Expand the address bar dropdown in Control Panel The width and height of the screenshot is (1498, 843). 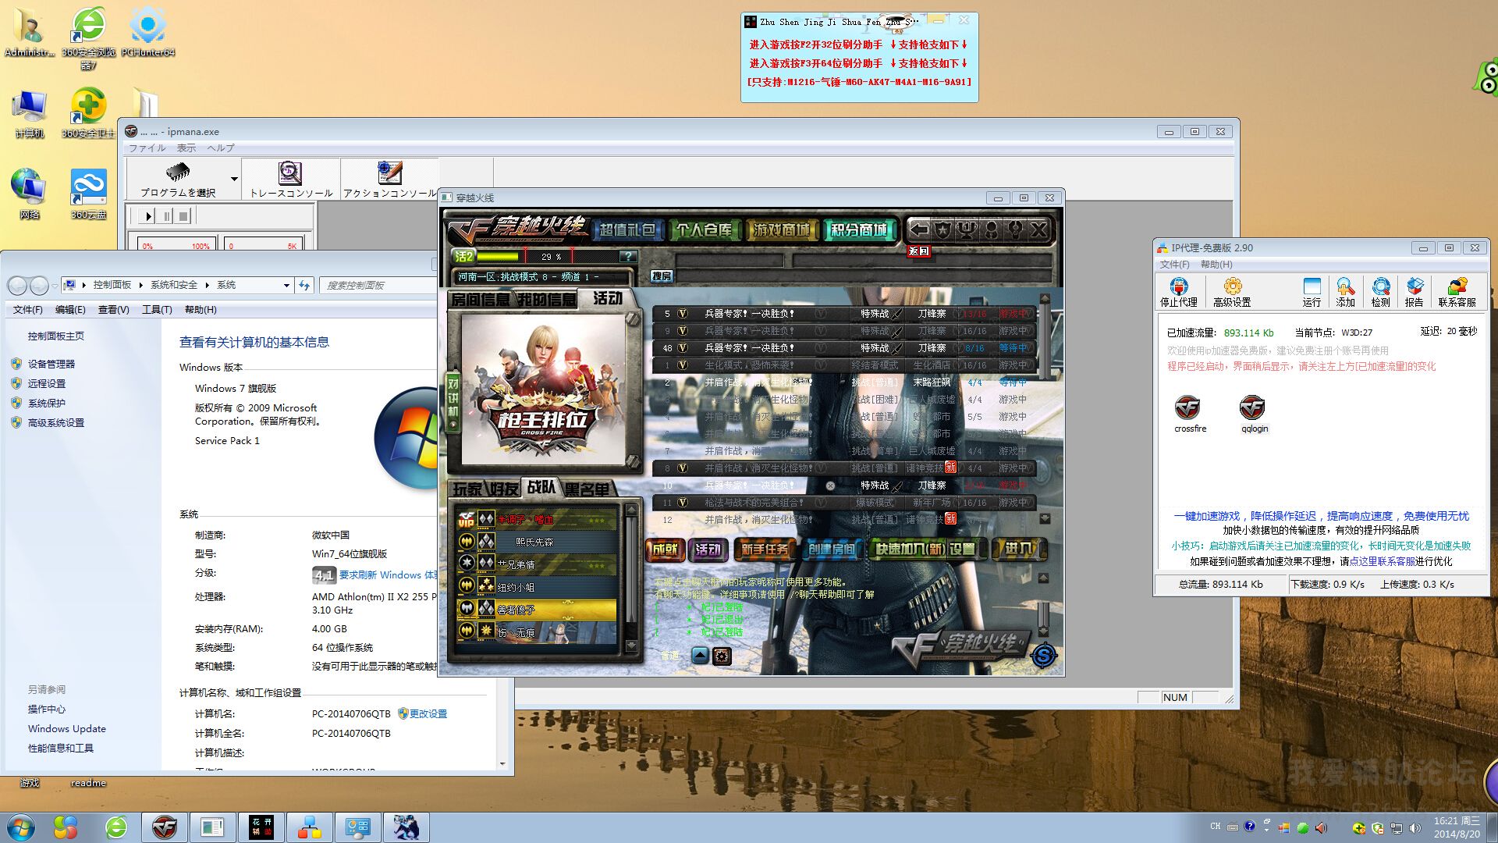[x=286, y=285]
